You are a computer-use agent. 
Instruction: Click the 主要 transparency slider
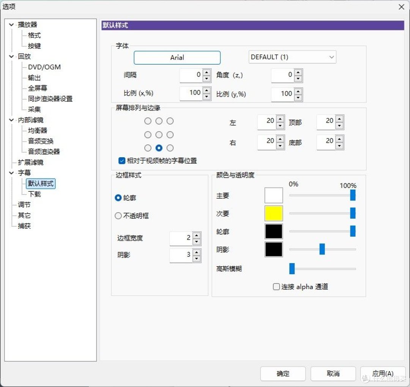[323, 195]
